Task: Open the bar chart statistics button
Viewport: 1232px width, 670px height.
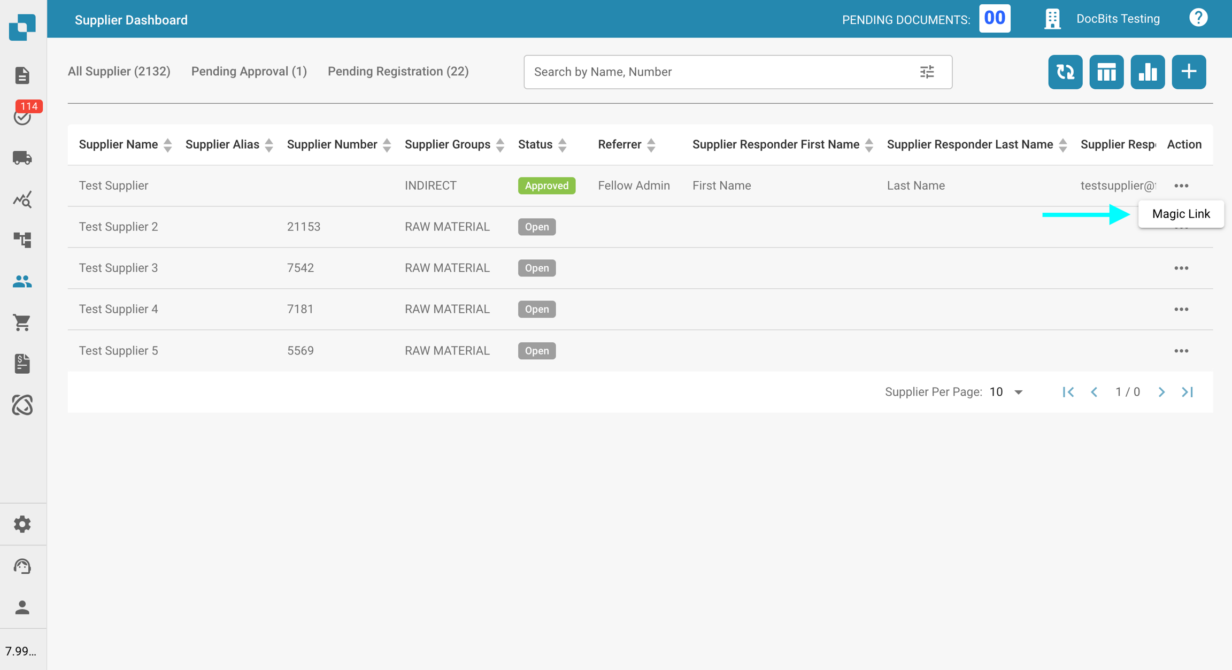Action: coord(1147,72)
